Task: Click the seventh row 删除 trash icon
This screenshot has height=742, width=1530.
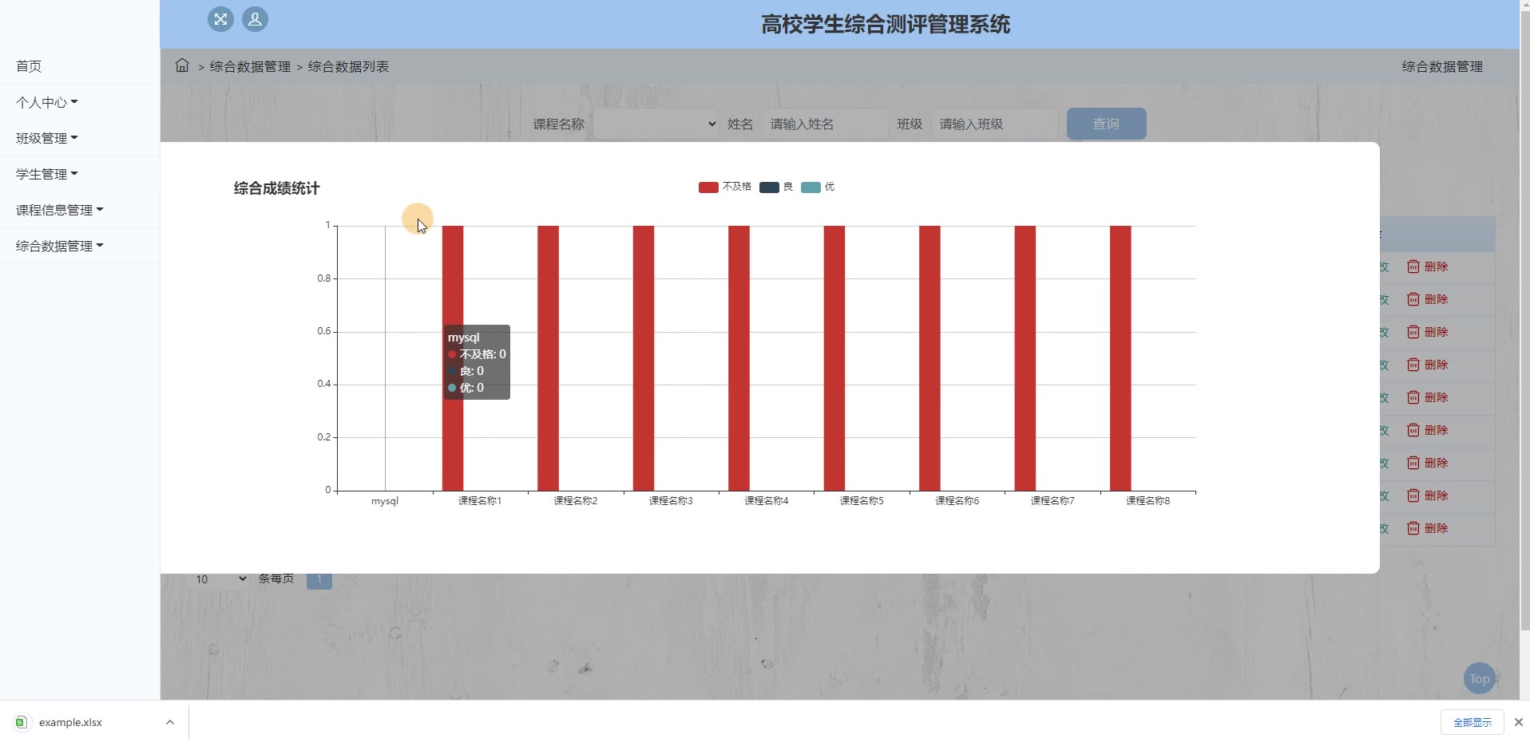Action: [1413, 463]
